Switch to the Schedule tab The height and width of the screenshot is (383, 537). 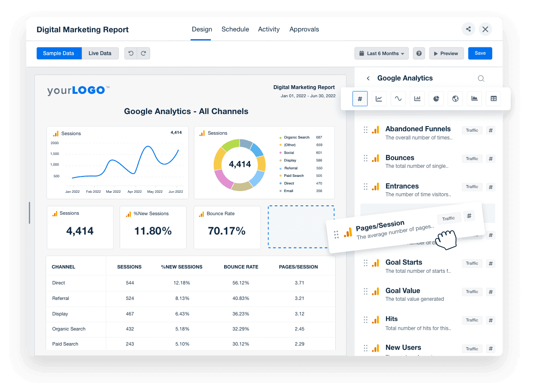click(235, 29)
